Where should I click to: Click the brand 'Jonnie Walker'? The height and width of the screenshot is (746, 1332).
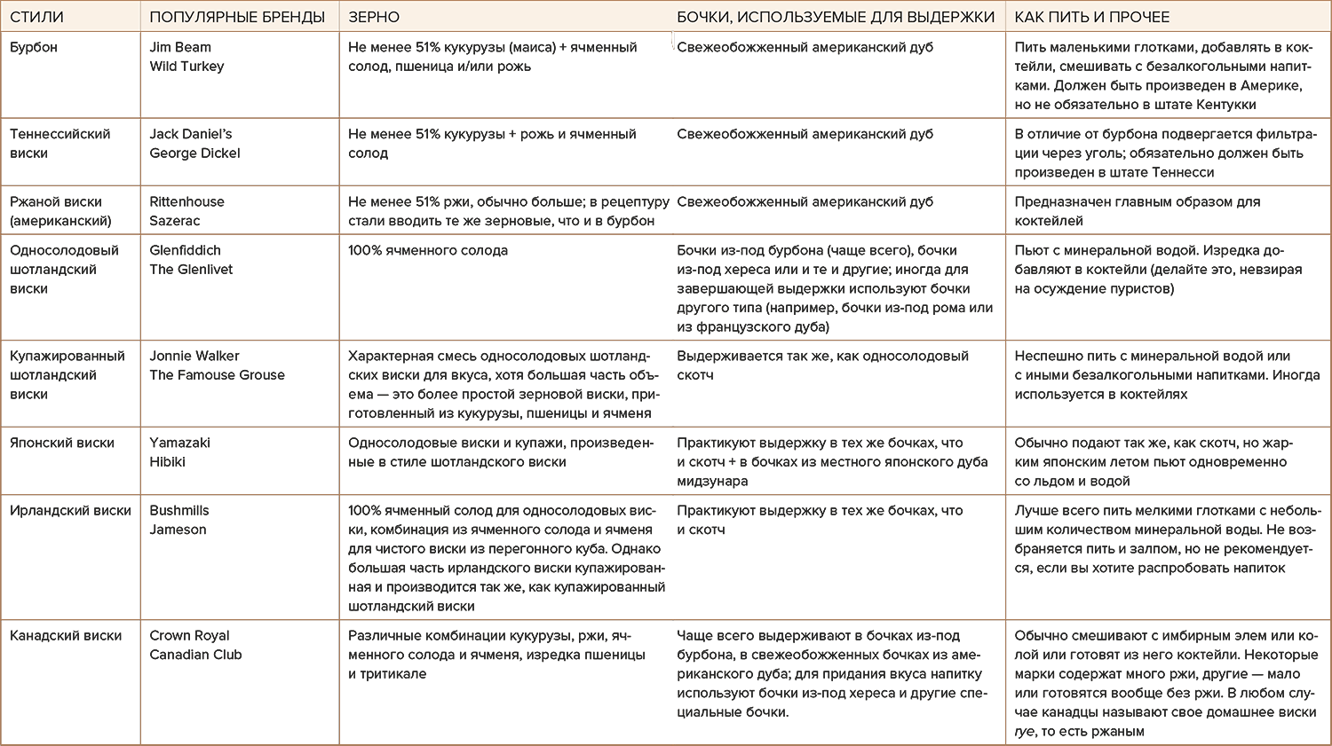(194, 356)
